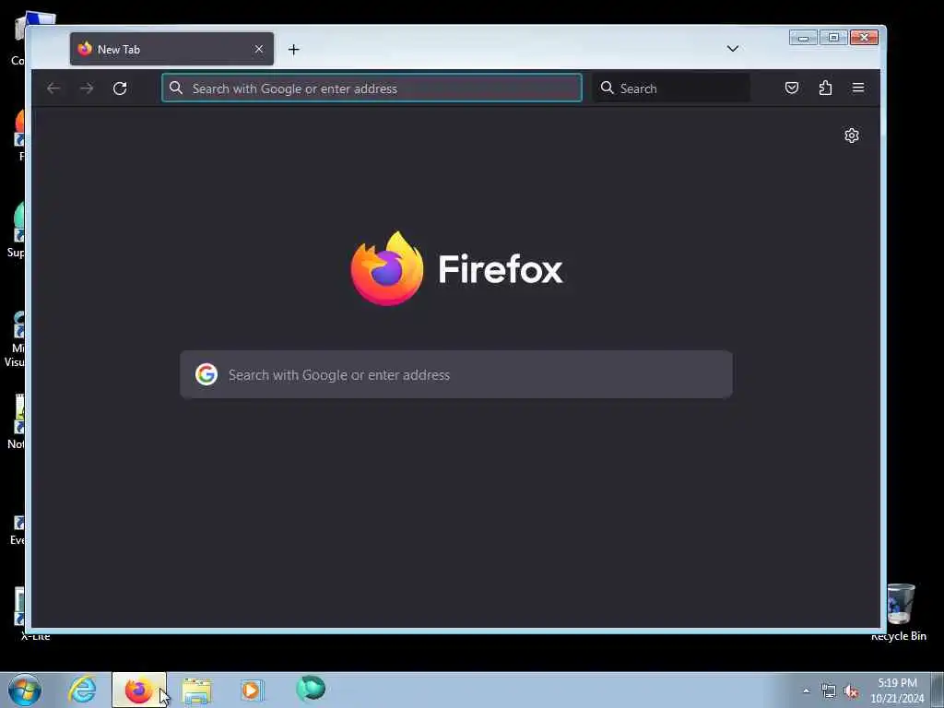944x708 pixels.
Task: Minimize the Firefox window
Action: (x=803, y=38)
